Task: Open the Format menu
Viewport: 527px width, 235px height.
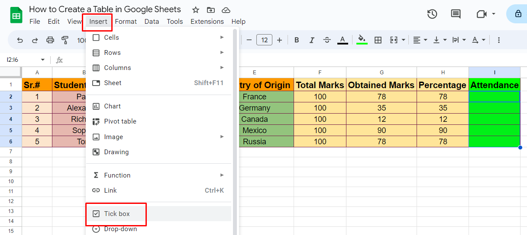Action: (126, 22)
